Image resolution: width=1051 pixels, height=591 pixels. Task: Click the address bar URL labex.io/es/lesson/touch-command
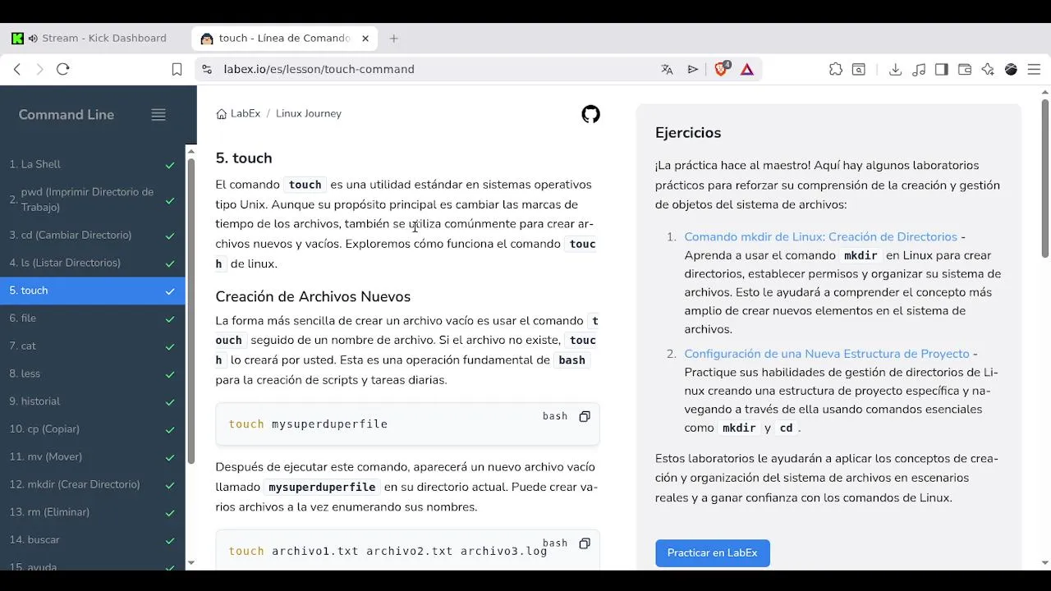tap(319, 70)
